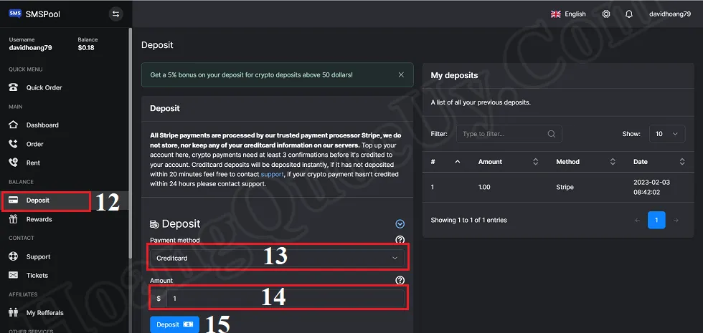
Task: Click the Amount input field
Action: pos(286,298)
